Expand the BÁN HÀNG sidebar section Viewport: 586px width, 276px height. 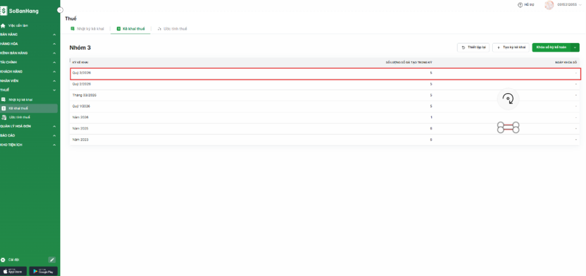[29, 34]
